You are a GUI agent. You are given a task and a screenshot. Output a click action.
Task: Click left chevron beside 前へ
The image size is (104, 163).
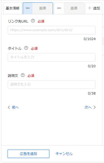click(9, 107)
